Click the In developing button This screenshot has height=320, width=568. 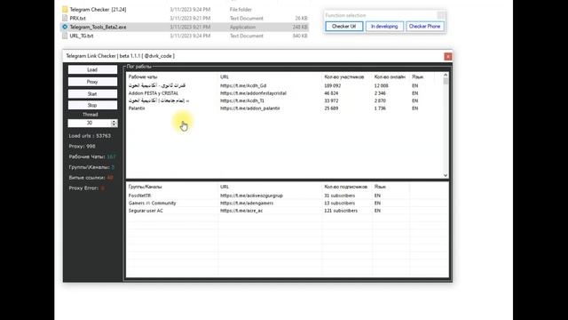[x=384, y=27]
